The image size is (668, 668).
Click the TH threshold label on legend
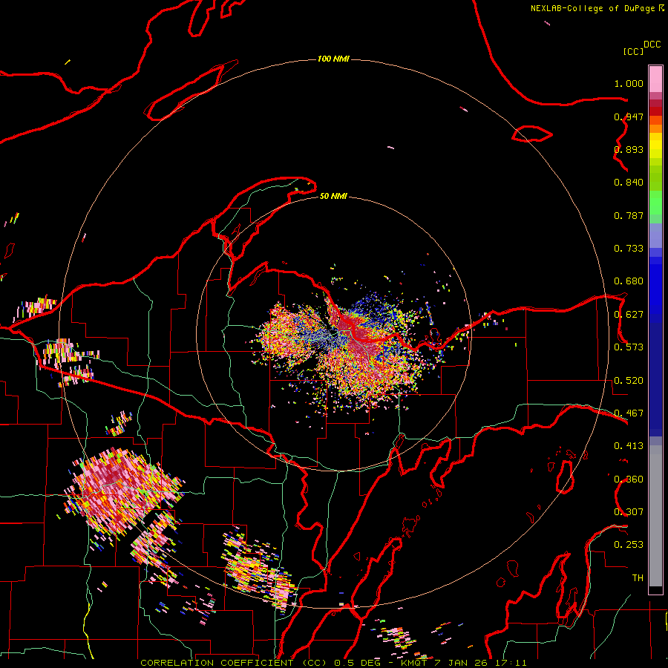pyautogui.click(x=638, y=578)
